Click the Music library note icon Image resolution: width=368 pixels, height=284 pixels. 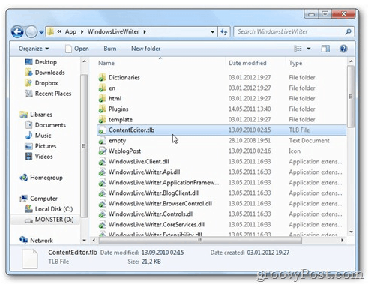[28, 136]
